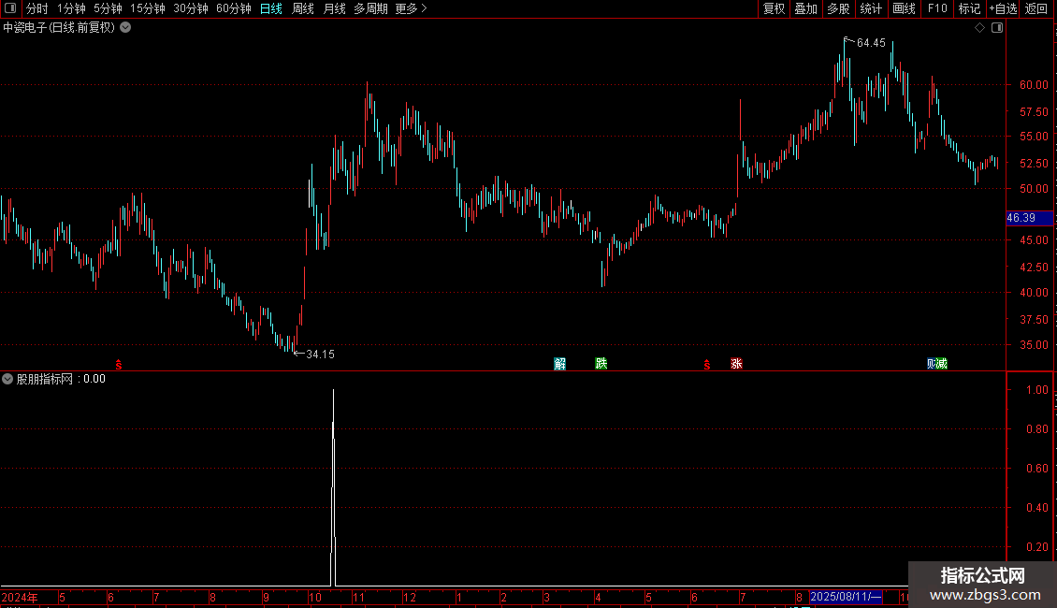The width and height of the screenshot is (1057, 608).
Task: Click the 64.45 high price label
Action: 871,43
